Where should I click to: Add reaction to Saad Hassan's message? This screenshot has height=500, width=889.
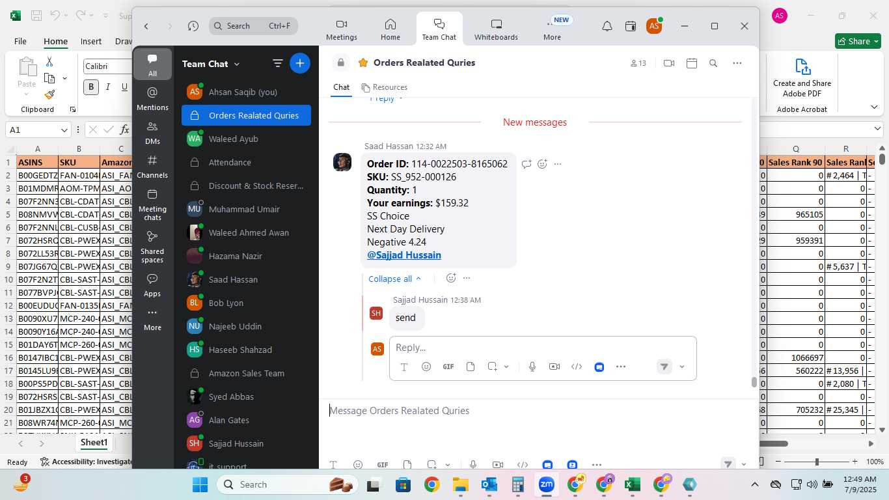542,164
